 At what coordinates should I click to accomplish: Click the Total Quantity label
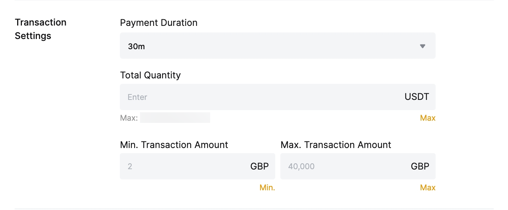[150, 75]
